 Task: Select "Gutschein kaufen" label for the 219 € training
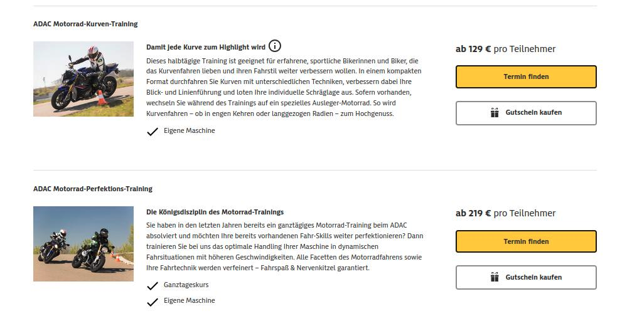point(533,277)
